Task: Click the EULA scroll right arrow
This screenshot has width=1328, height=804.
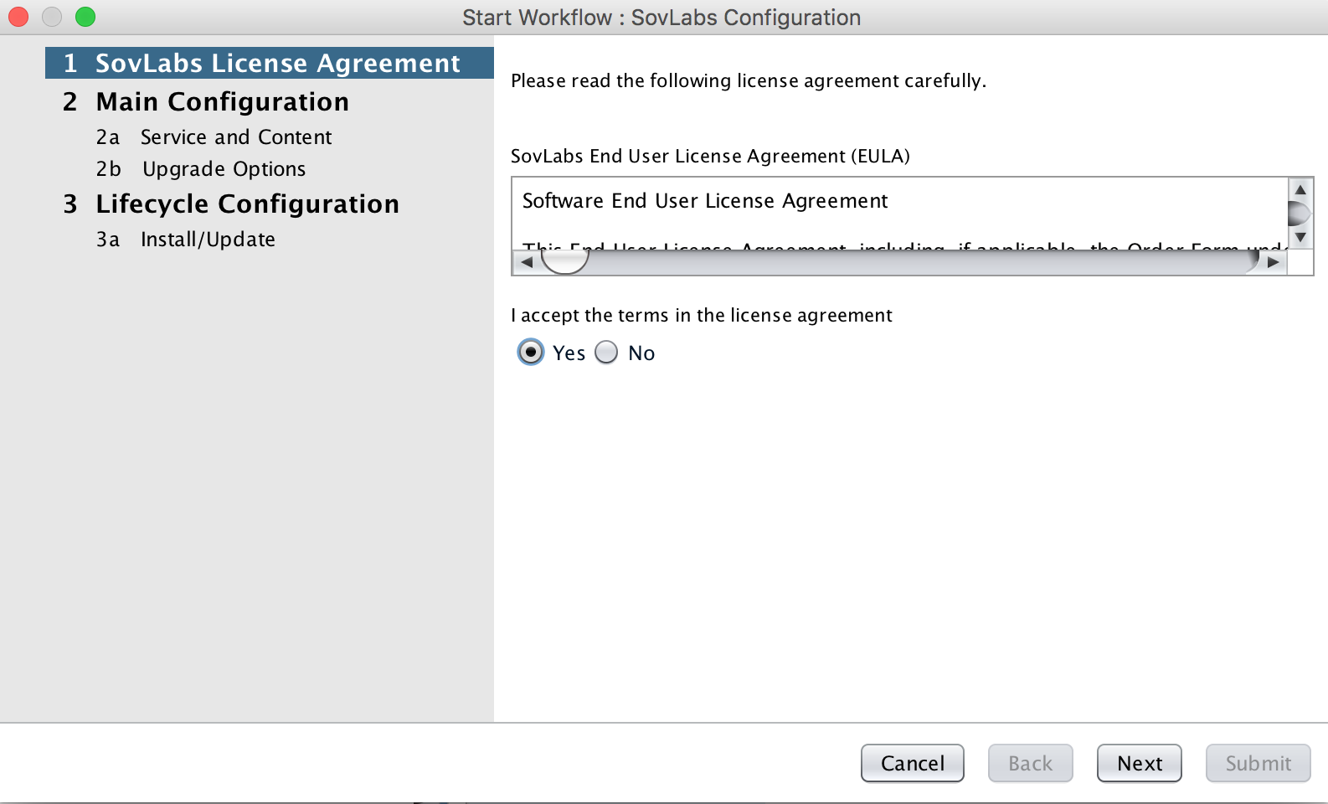Action: [1273, 262]
